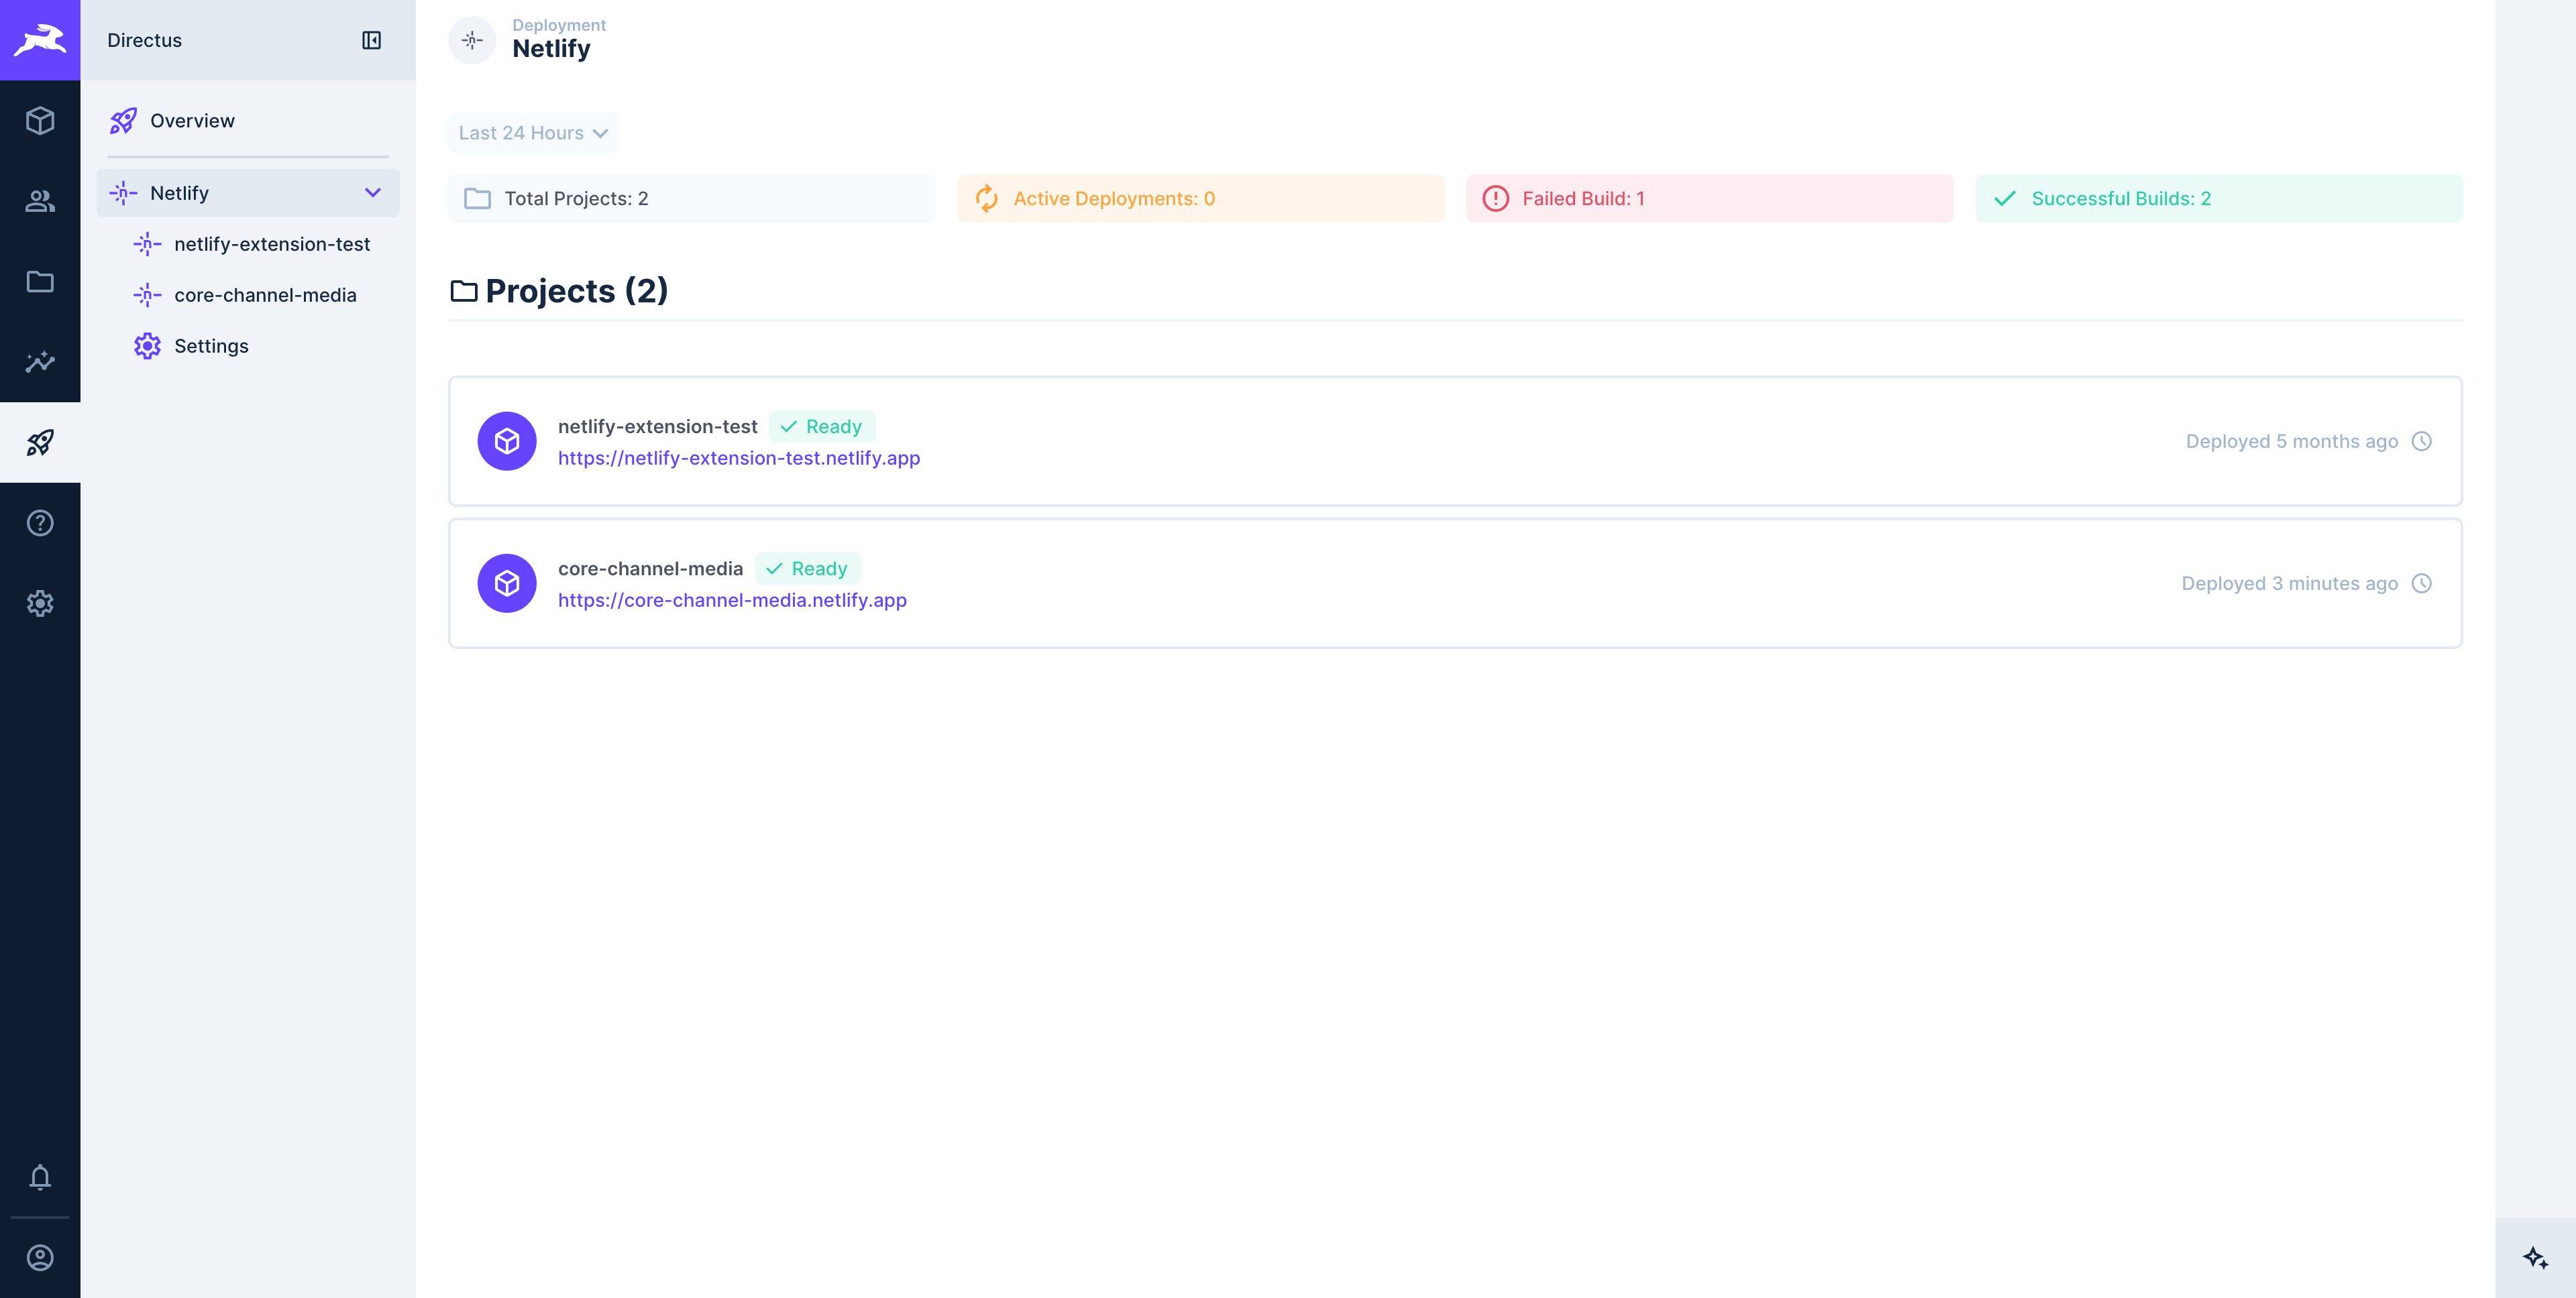Select netlify-extension-test in the sidebar
2576x1298 pixels.
click(271, 244)
